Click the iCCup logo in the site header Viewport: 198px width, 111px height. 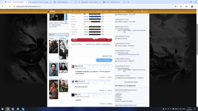pyautogui.click(x=51, y=11)
